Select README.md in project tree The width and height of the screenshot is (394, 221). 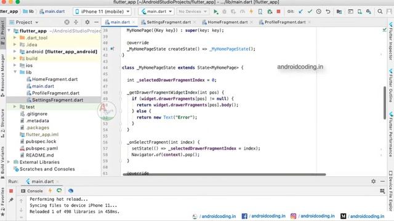click(x=39, y=155)
